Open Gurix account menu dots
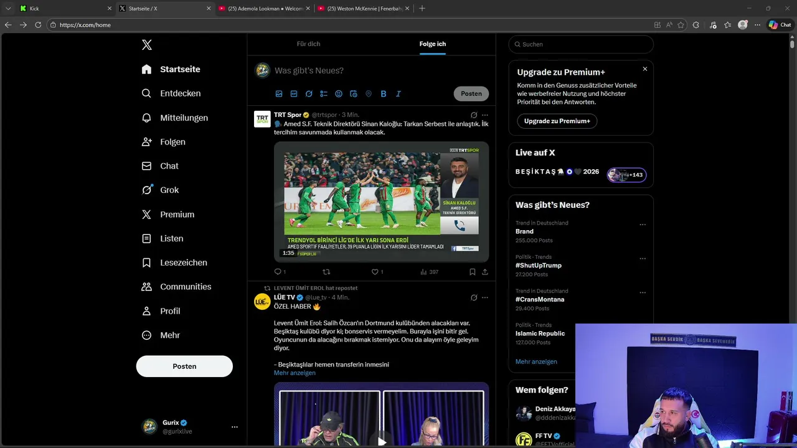The image size is (797, 448). coord(235,427)
